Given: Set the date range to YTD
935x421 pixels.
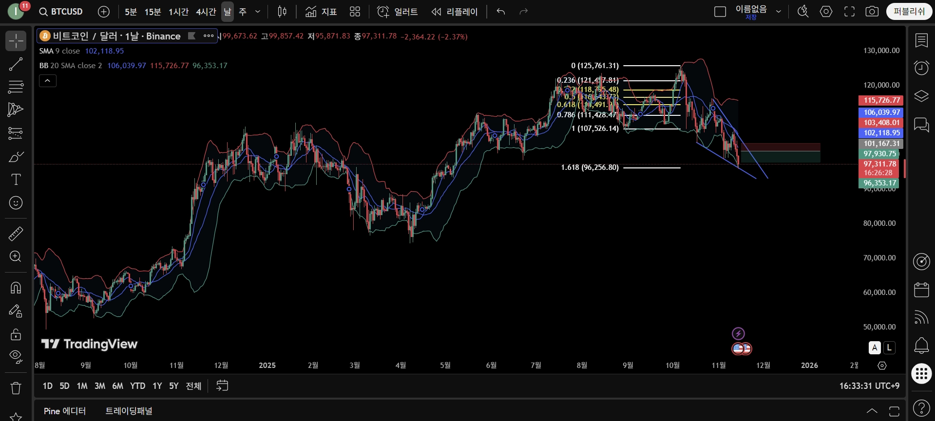Looking at the screenshot, I should click(x=137, y=386).
